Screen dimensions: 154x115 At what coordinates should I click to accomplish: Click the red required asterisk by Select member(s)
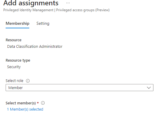pyautogui.click(x=38, y=103)
